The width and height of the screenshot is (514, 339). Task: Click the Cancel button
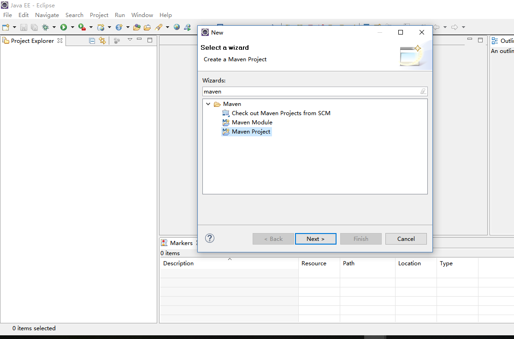(406, 239)
